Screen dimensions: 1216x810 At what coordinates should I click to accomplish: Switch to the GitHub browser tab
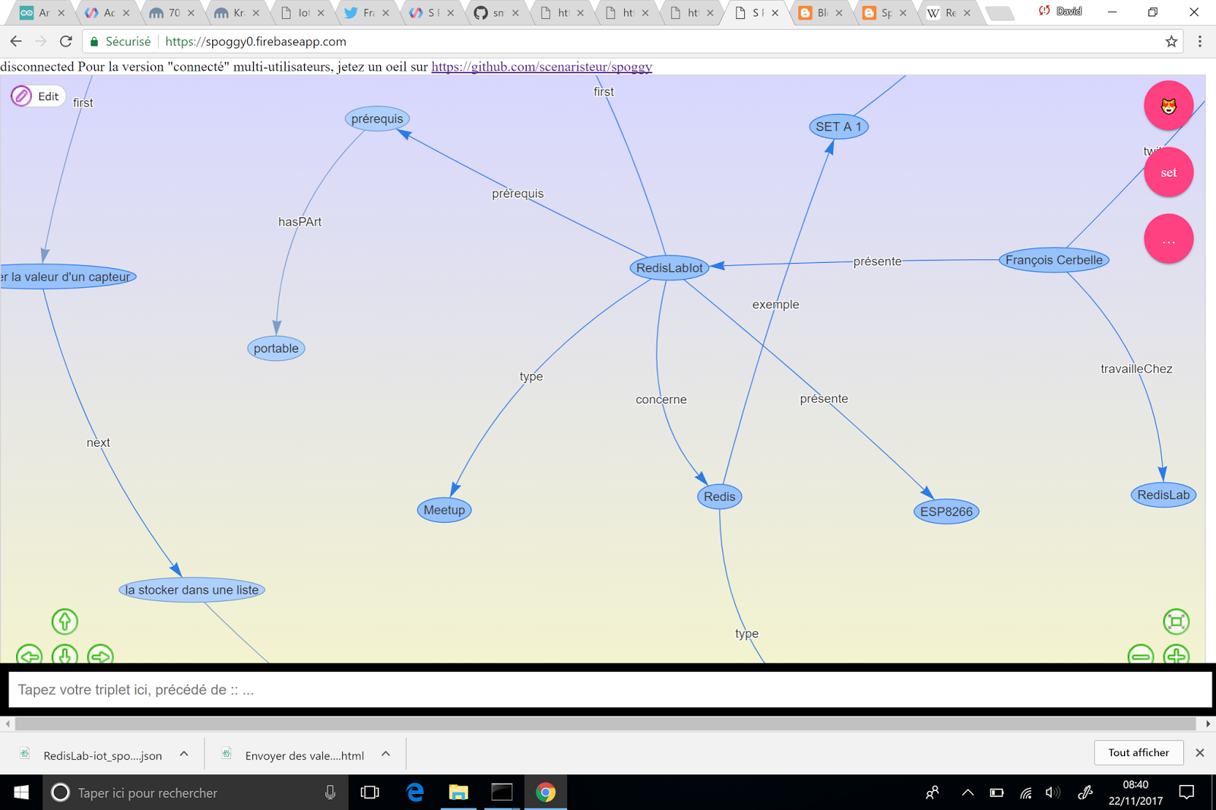[x=497, y=13]
